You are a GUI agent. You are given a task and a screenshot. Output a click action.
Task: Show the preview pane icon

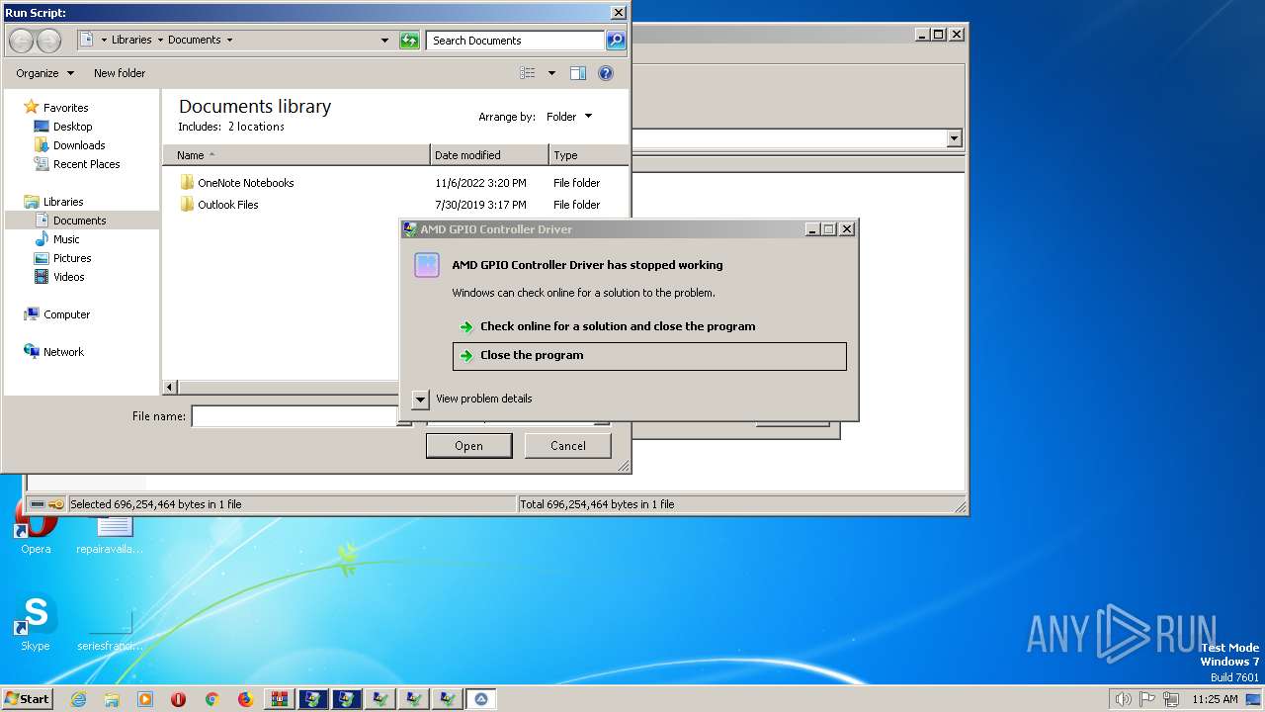tap(578, 73)
